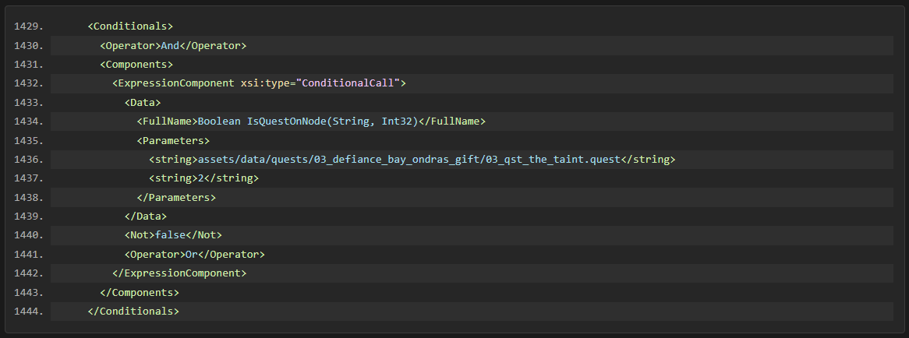This screenshot has width=909, height=338.
Task: Click the opening <Parameters> tag
Action: pyautogui.click(x=173, y=141)
